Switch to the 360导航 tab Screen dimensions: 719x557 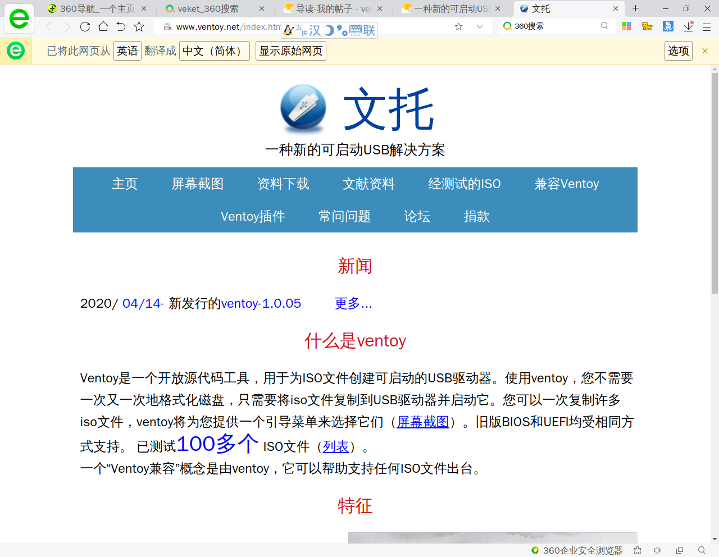(x=97, y=8)
